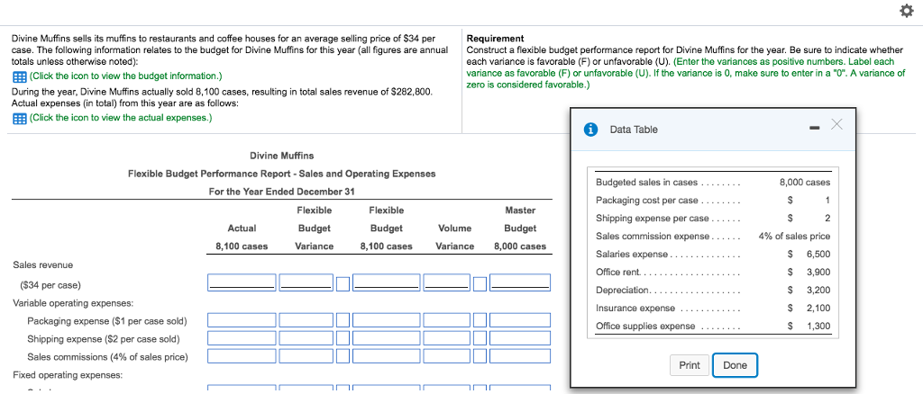
Task: Open link to view the budget information
Action: coord(125,76)
